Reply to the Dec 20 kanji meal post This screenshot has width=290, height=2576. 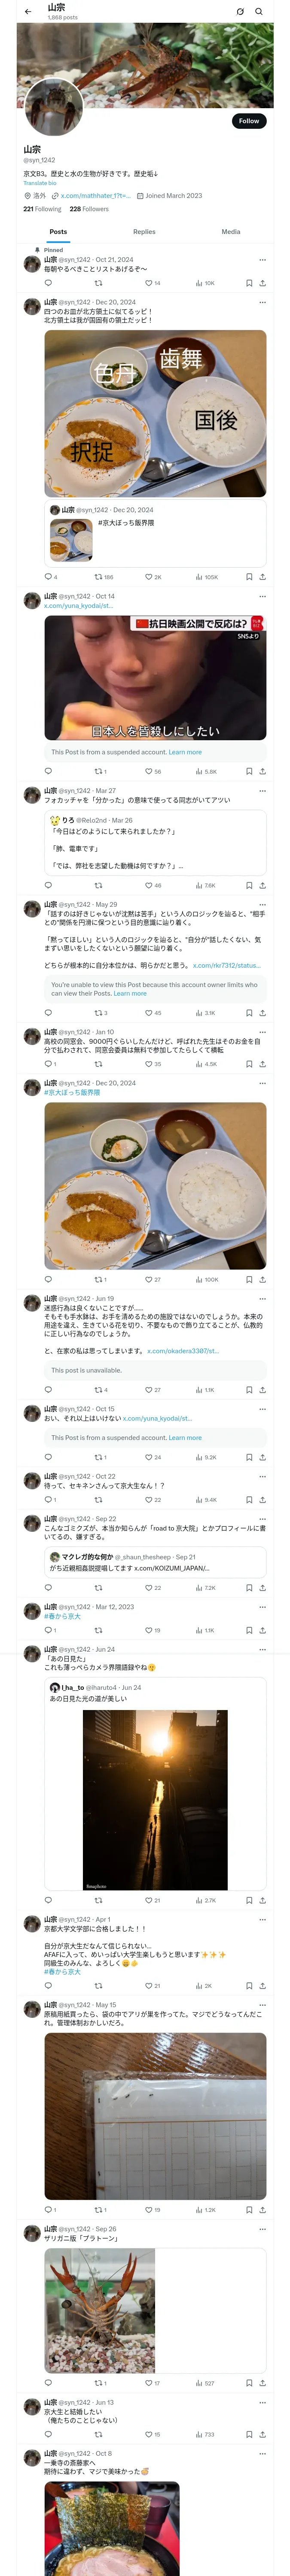pyautogui.click(x=50, y=577)
